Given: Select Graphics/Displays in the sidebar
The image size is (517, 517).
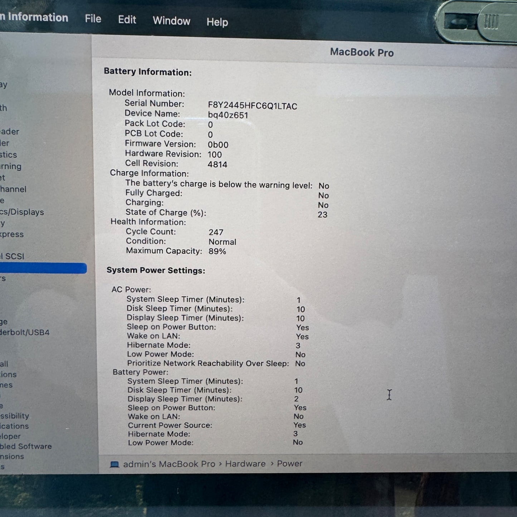Looking at the screenshot, I should pyautogui.click(x=22, y=212).
